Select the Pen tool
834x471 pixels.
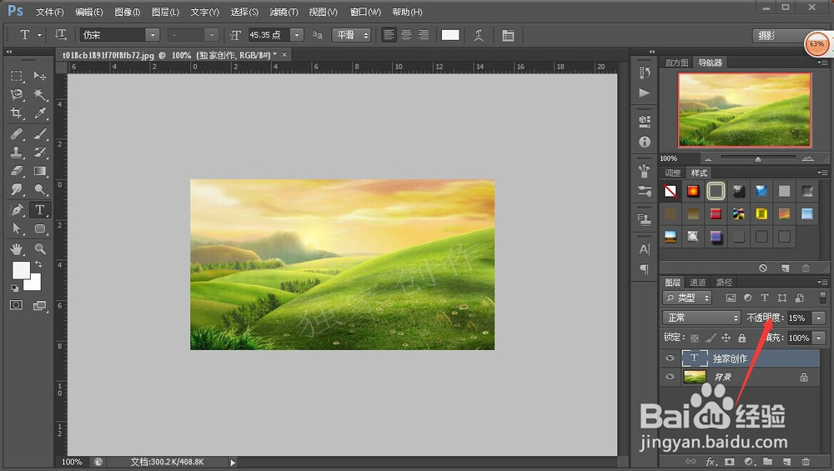17,210
